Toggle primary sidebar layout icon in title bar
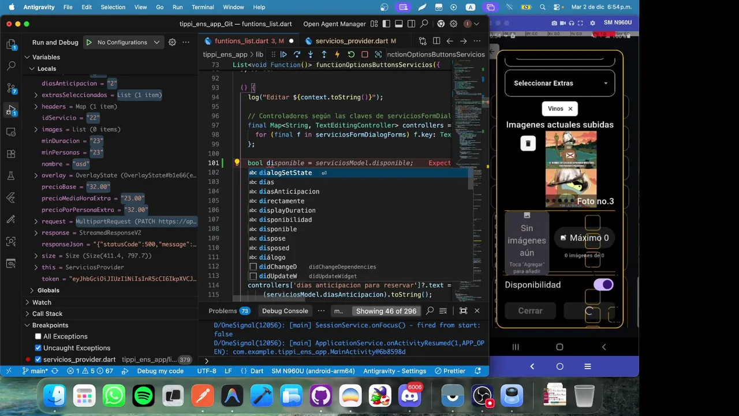 tap(386, 24)
